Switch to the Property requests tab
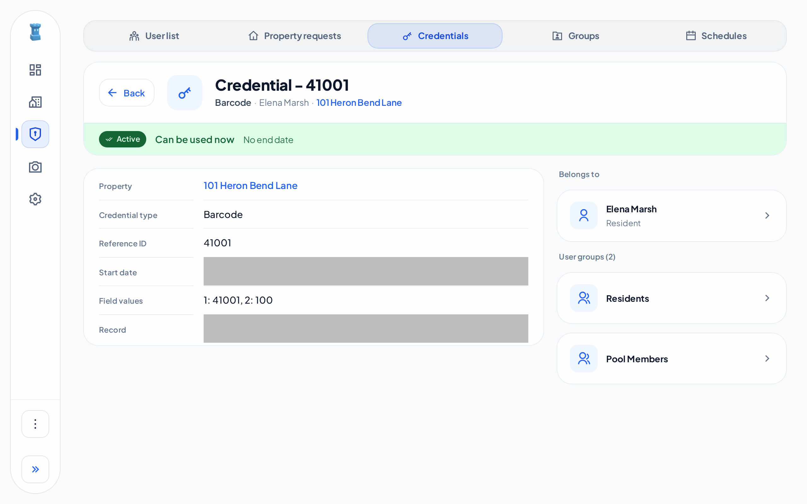807x504 pixels. [x=295, y=36]
